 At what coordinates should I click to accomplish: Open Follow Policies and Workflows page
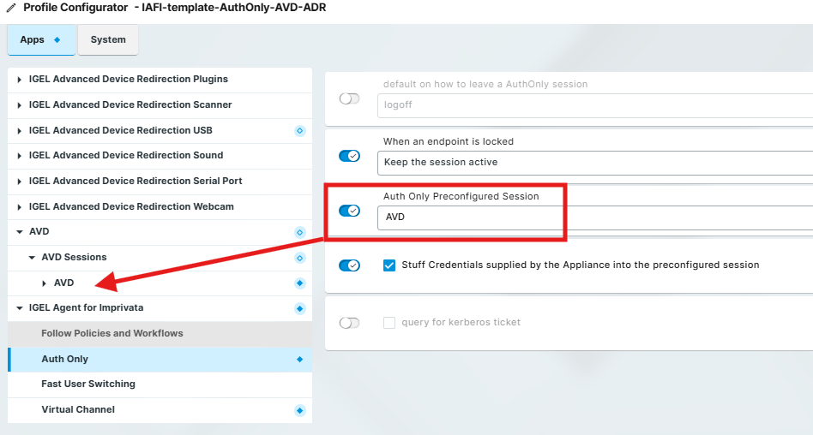click(111, 333)
